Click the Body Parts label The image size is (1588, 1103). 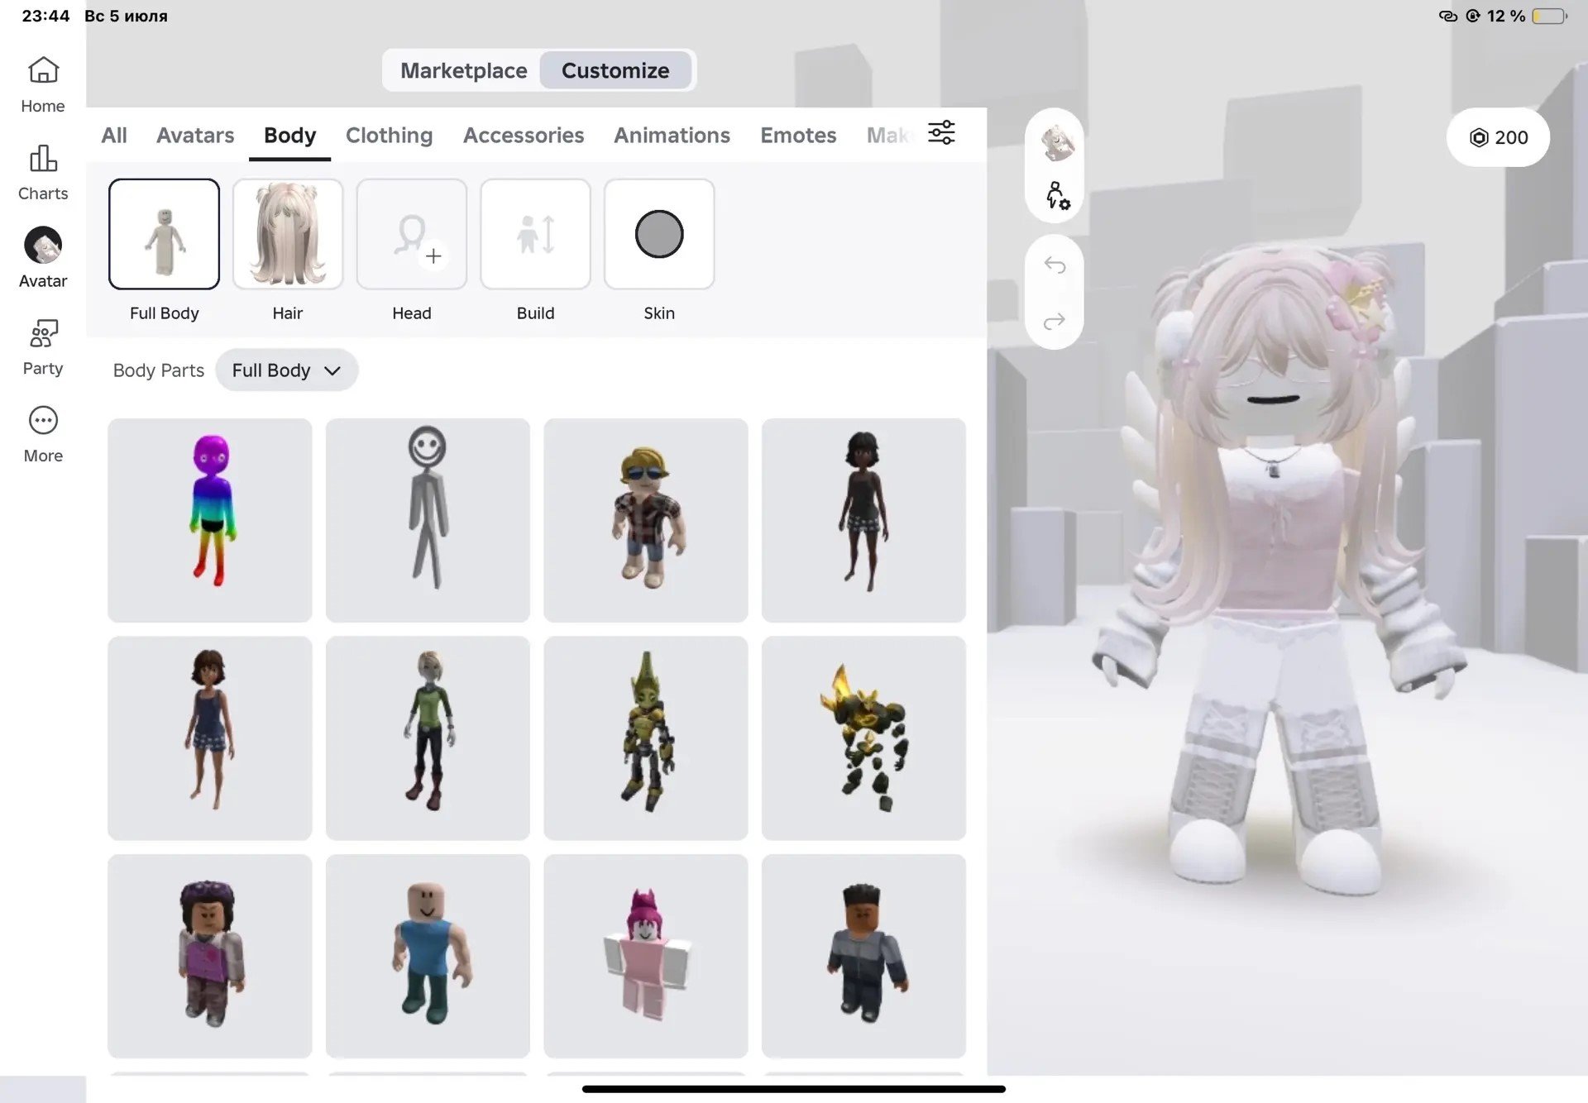(x=158, y=370)
